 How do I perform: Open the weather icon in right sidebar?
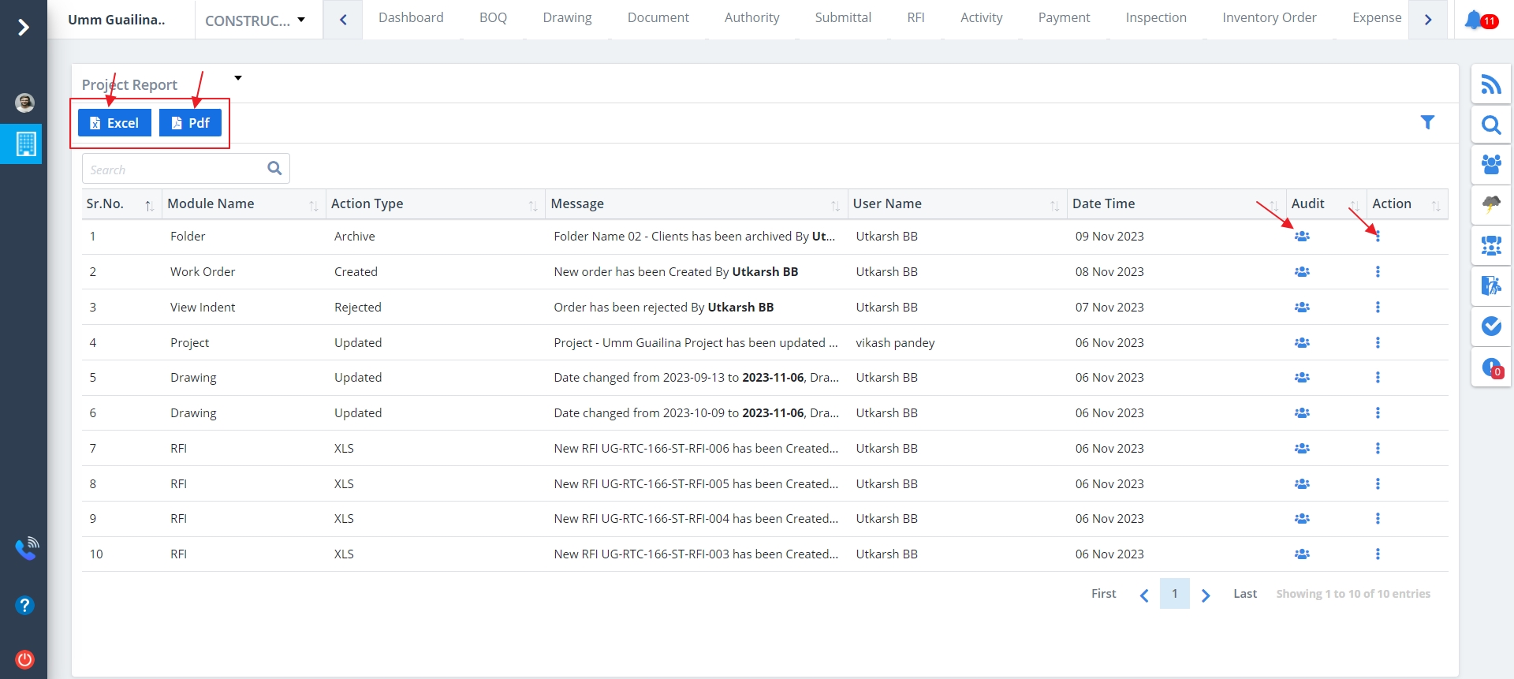click(x=1490, y=204)
